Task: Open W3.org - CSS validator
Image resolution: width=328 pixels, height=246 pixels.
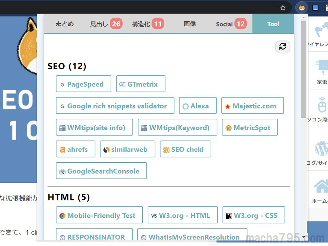Action: tap(254, 215)
